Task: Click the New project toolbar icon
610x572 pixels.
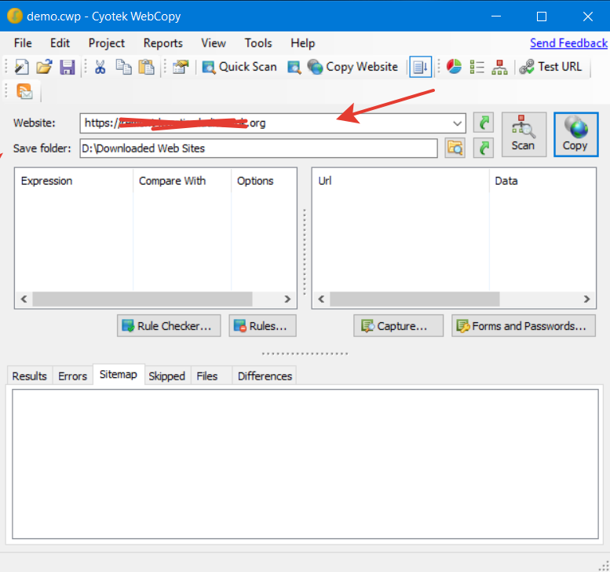Action: (x=21, y=67)
